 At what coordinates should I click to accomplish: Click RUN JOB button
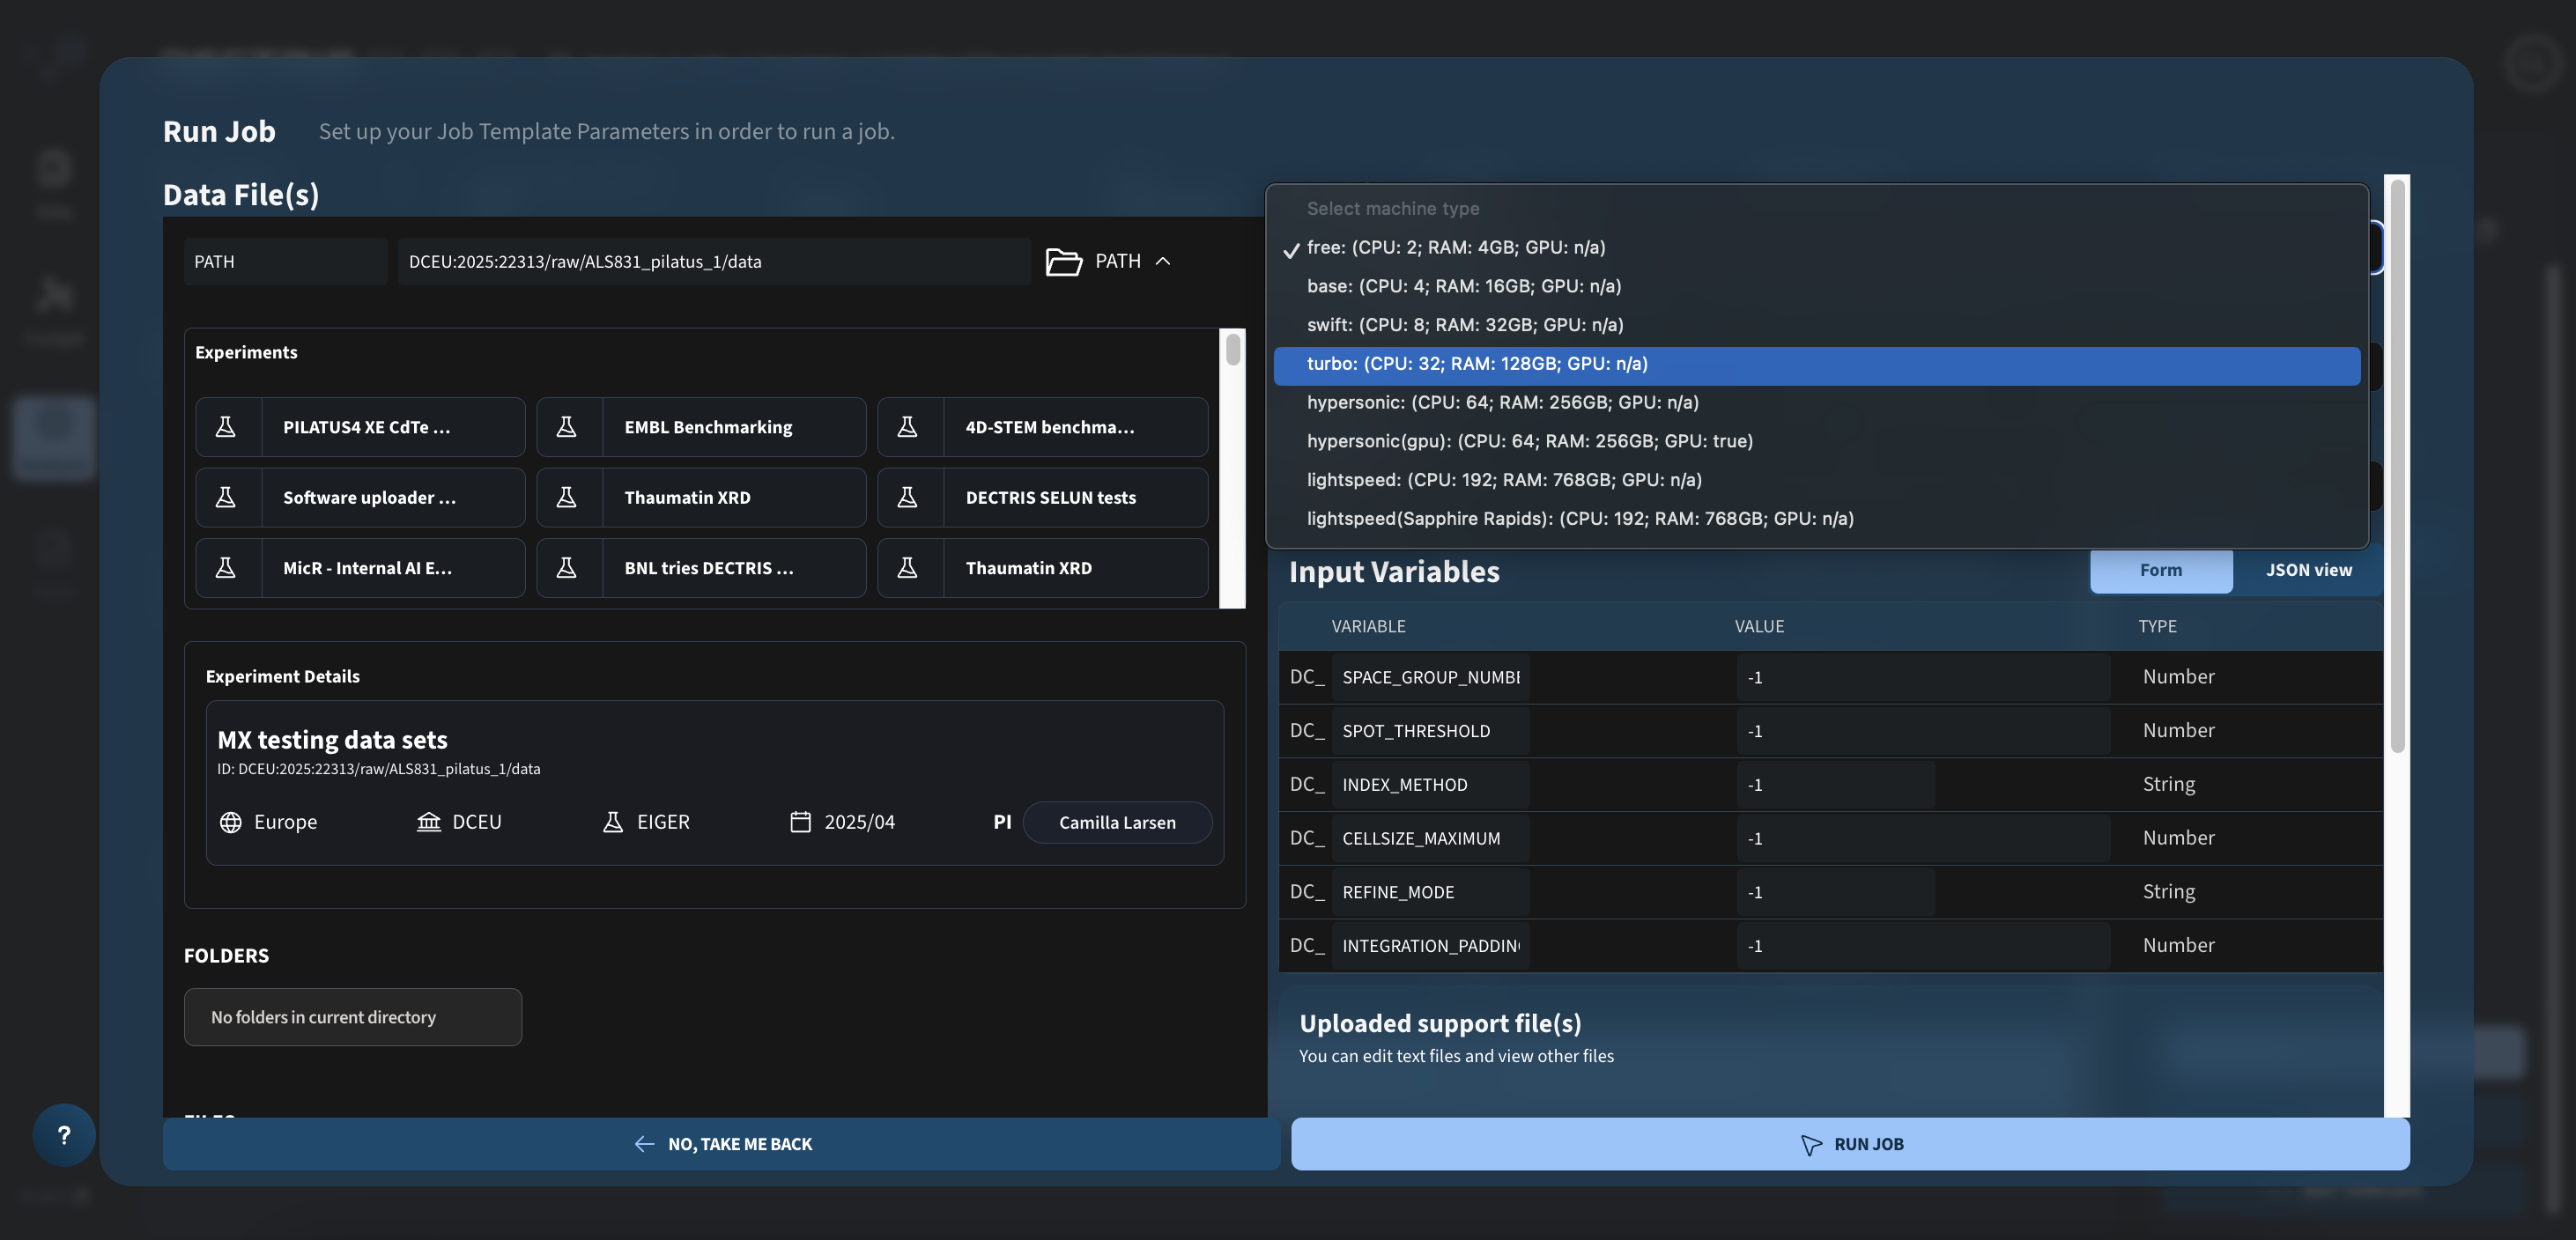tap(1850, 1144)
